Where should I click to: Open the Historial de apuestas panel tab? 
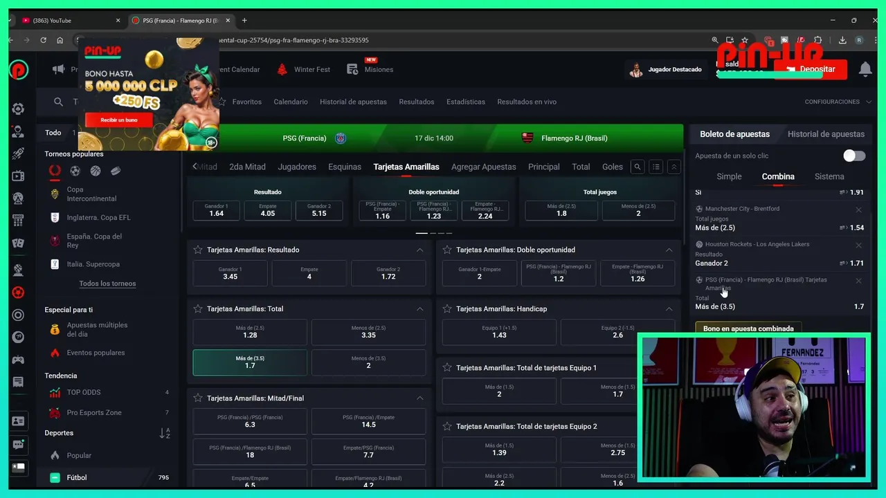(826, 134)
